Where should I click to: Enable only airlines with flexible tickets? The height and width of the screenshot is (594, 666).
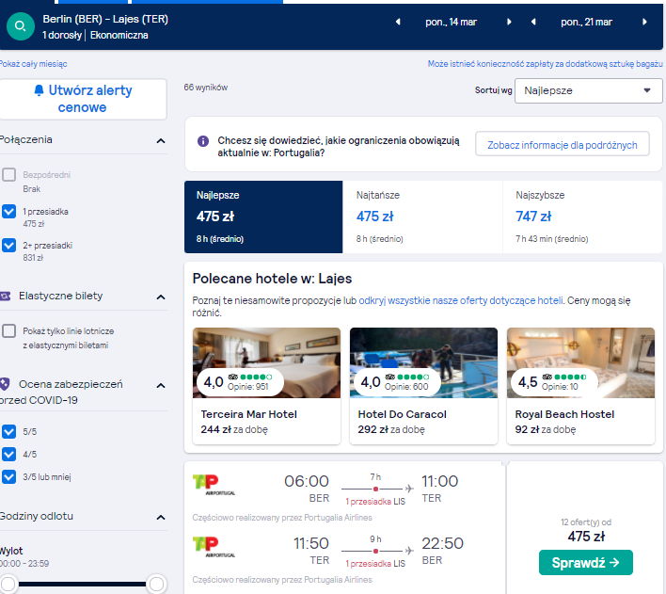coord(8,330)
